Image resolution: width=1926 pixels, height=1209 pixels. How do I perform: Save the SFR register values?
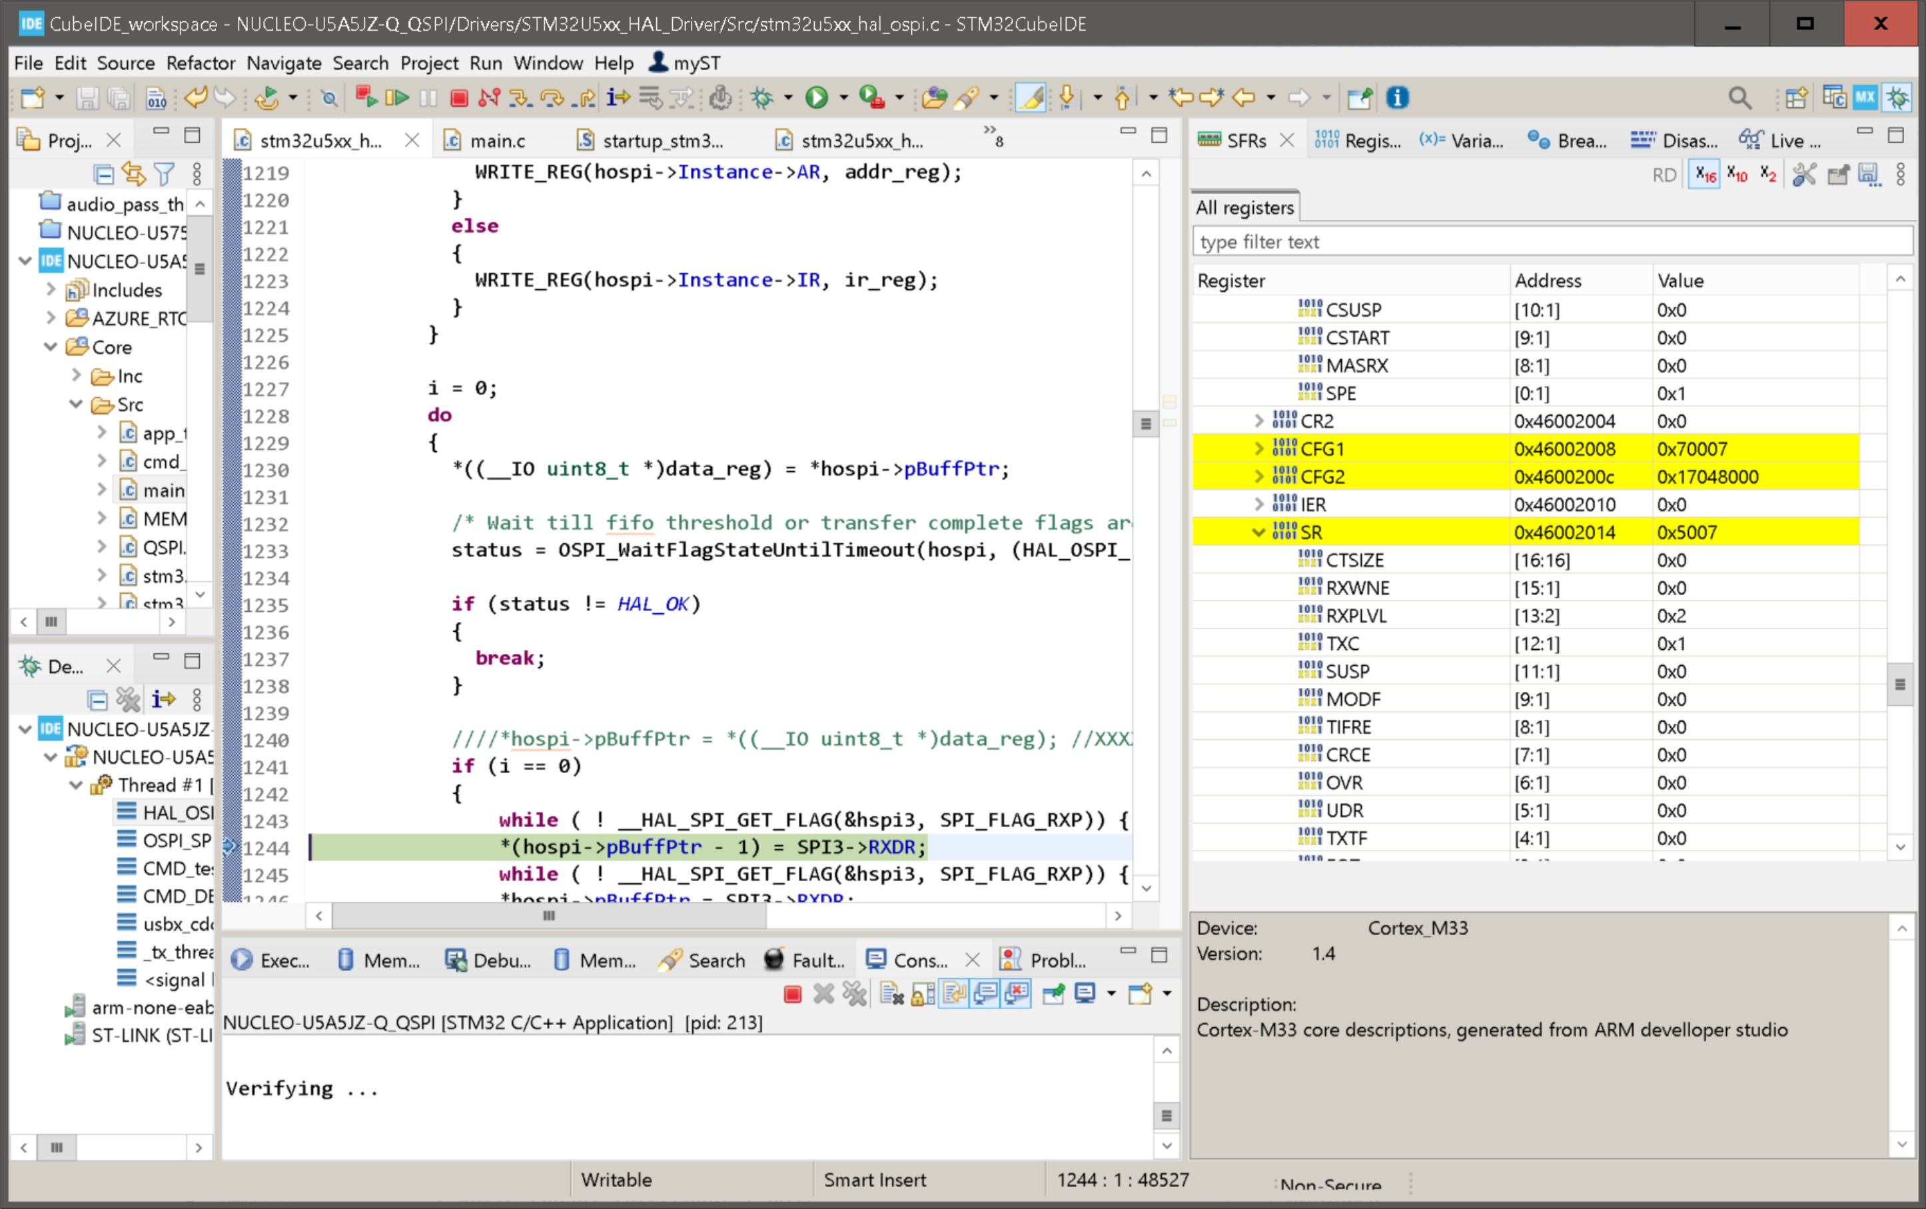point(1870,175)
